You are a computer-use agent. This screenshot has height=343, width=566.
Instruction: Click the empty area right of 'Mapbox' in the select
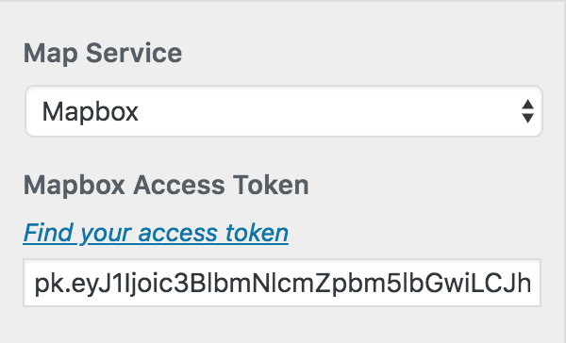point(325,111)
